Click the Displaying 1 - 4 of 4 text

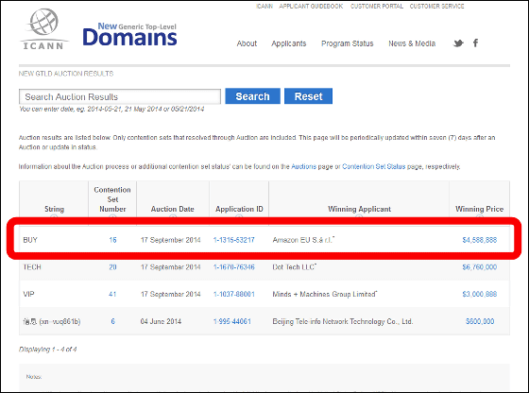click(x=47, y=350)
